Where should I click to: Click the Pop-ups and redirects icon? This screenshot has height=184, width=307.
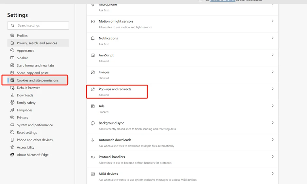pyautogui.click(x=93, y=89)
